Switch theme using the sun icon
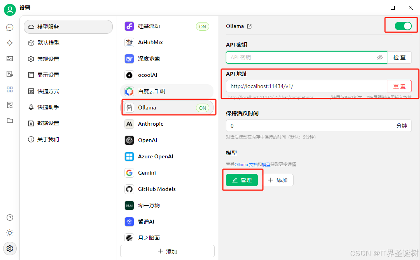The height and width of the screenshot is (260, 420). pyautogui.click(x=10, y=233)
